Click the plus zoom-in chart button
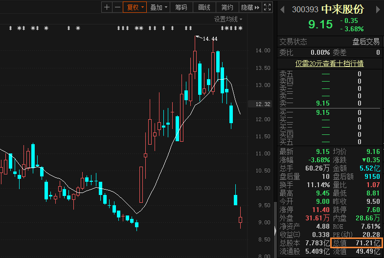This screenshot has width=384, height=258. (107, 7)
